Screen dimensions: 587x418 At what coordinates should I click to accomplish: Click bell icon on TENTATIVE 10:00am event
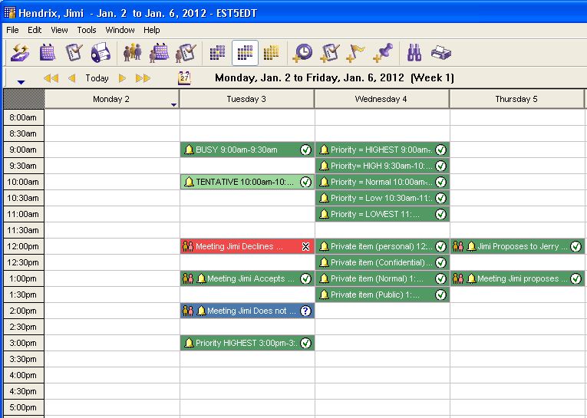point(189,182)
